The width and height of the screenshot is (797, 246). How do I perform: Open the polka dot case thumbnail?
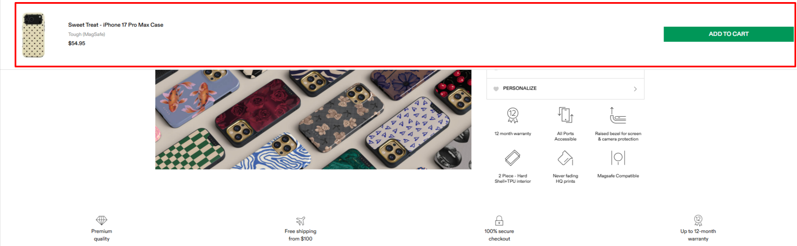[33, 35]
